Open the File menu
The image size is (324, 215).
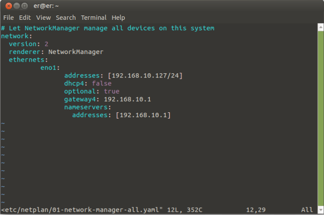tap(8, 17)
